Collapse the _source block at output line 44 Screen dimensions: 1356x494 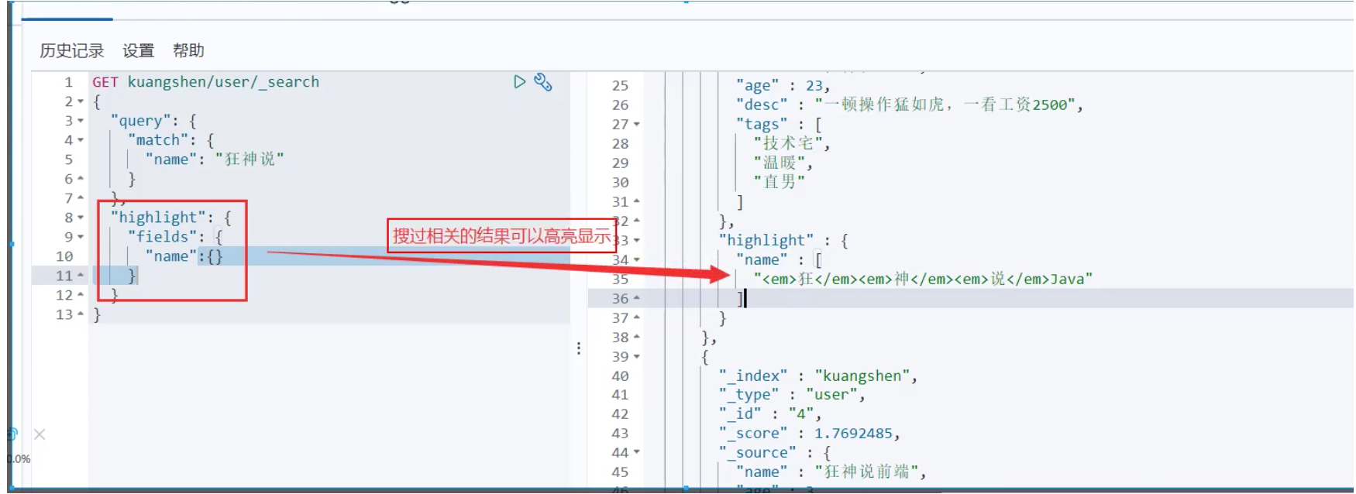tap(637, 452)
